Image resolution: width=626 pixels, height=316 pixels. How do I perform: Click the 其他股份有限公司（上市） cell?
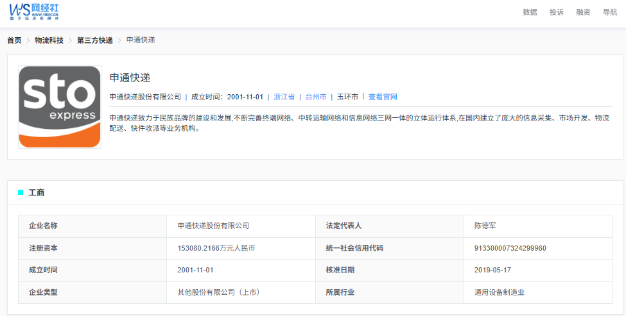pyautogui.click(x=241, y=292)
